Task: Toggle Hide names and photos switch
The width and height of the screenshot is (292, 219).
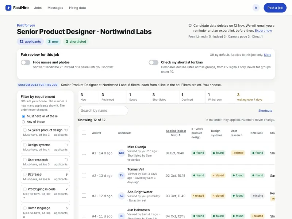Action: click(26, 62)
